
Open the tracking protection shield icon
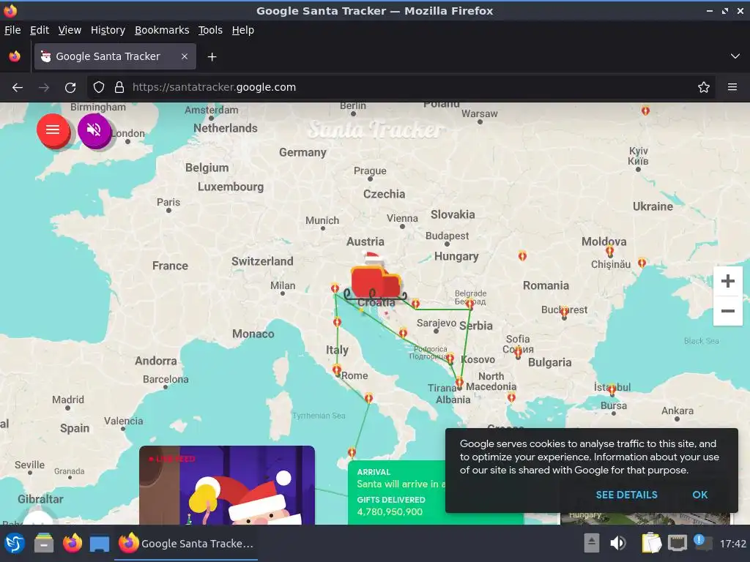point(99,88)
